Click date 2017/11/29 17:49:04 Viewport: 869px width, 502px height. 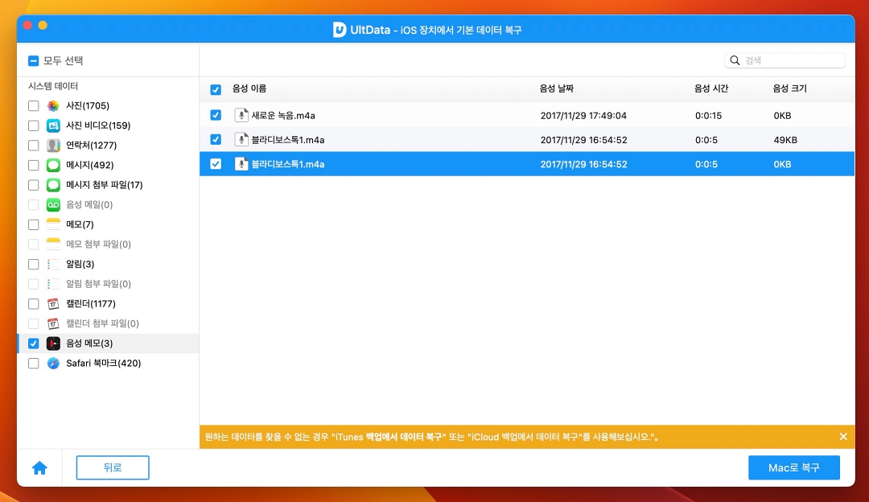[583, 115]
